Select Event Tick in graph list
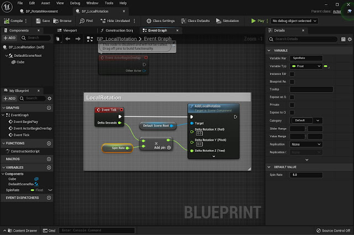The height and width of the screenshot is (235, 354). click(19, 135)
